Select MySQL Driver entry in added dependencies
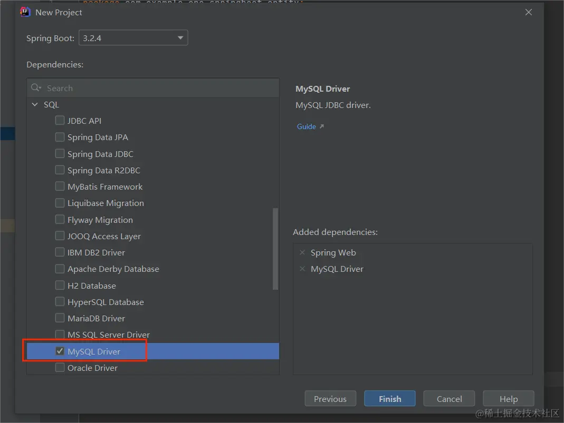Screen dimensions: 564x423 [x=337, y=269]
